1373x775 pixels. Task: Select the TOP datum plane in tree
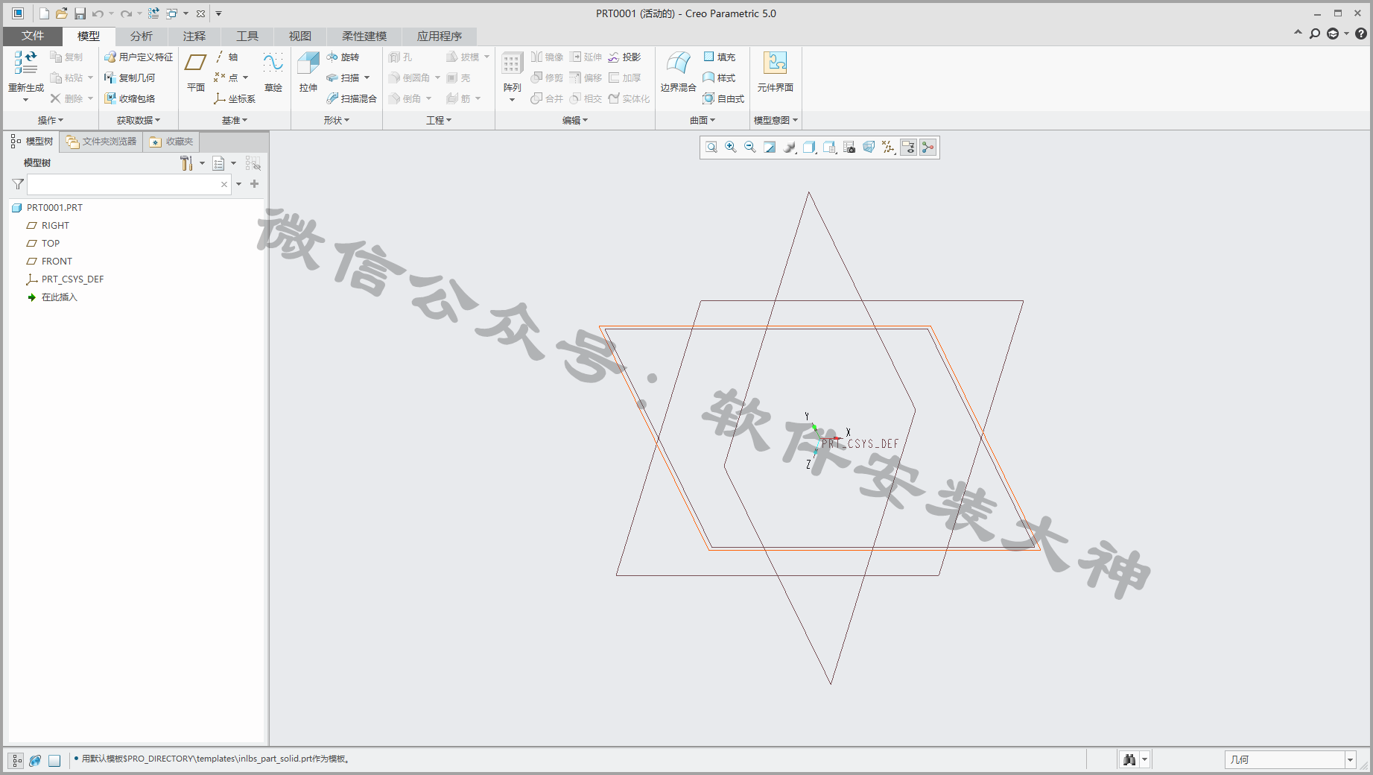coord(43,244)
